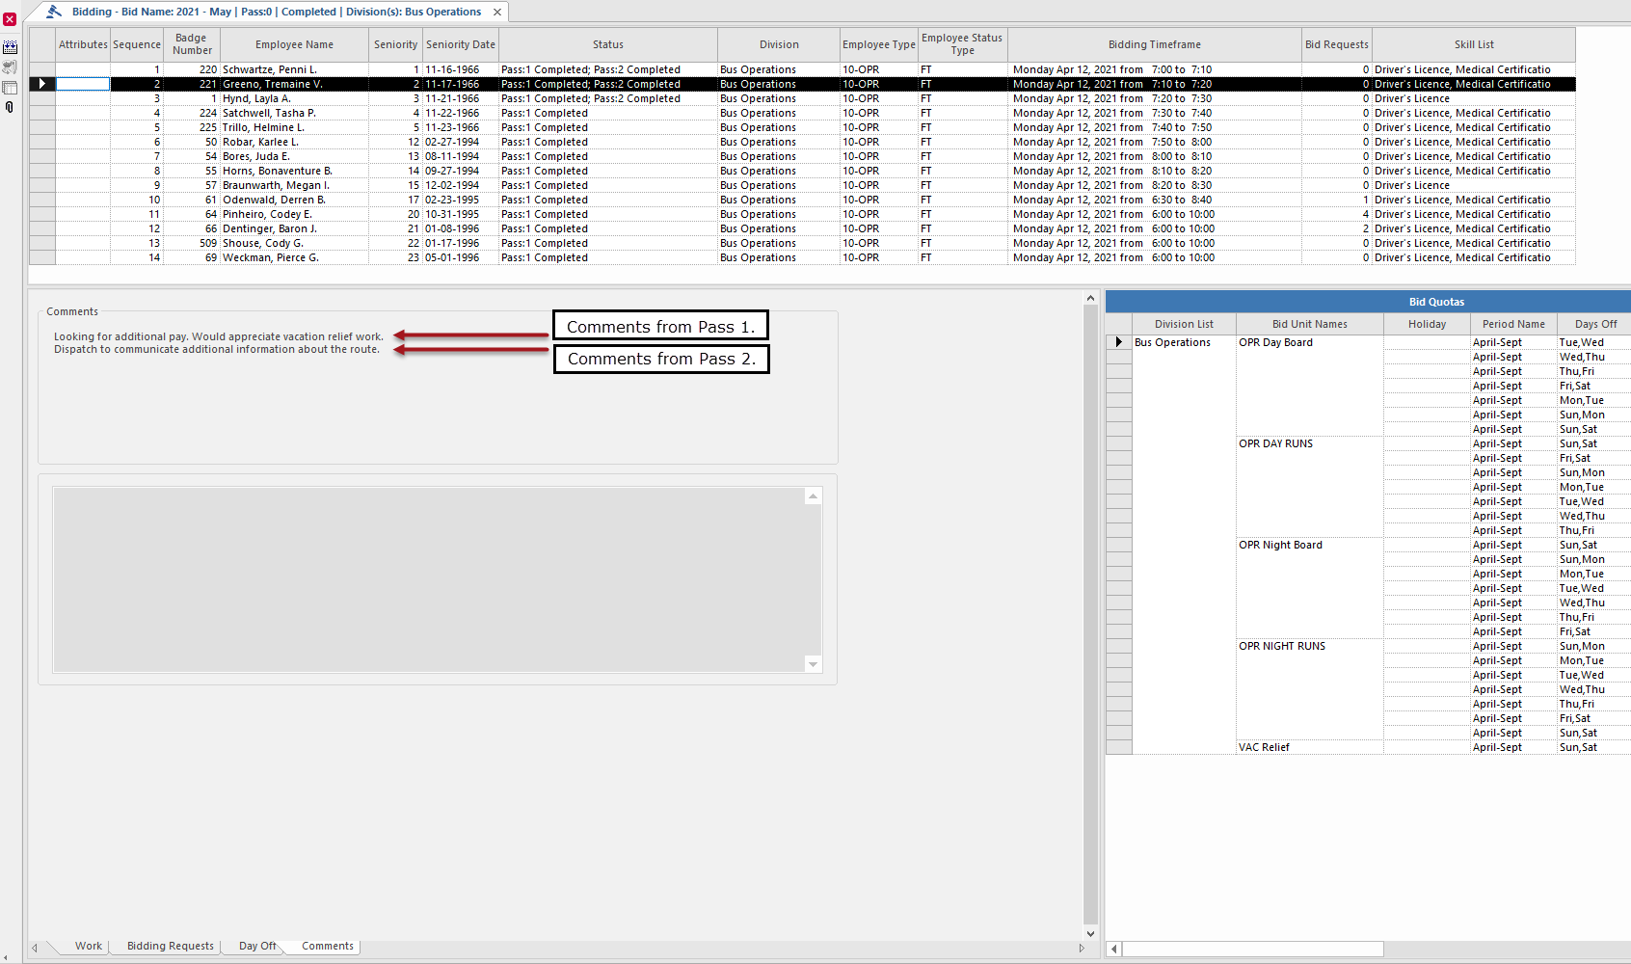Screen dimensions: 1631x964
Task: Click the Bus Operations row expander arrow
Action: pos(1118,342)
